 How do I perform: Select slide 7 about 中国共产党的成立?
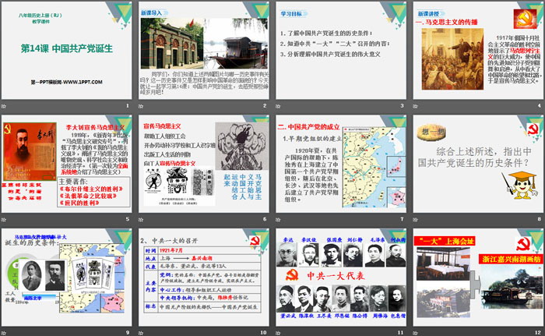(x=341, y=164)
